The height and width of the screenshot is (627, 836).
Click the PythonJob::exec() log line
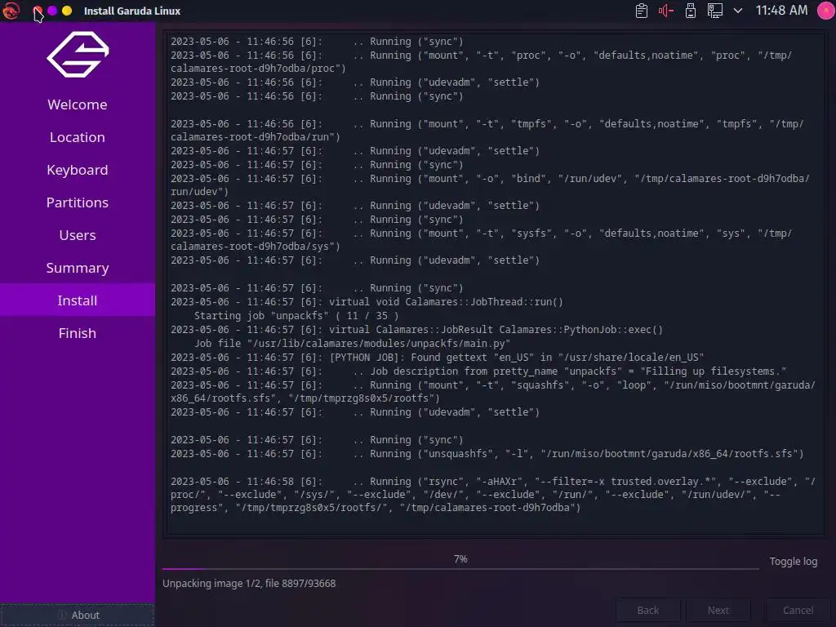416,330
